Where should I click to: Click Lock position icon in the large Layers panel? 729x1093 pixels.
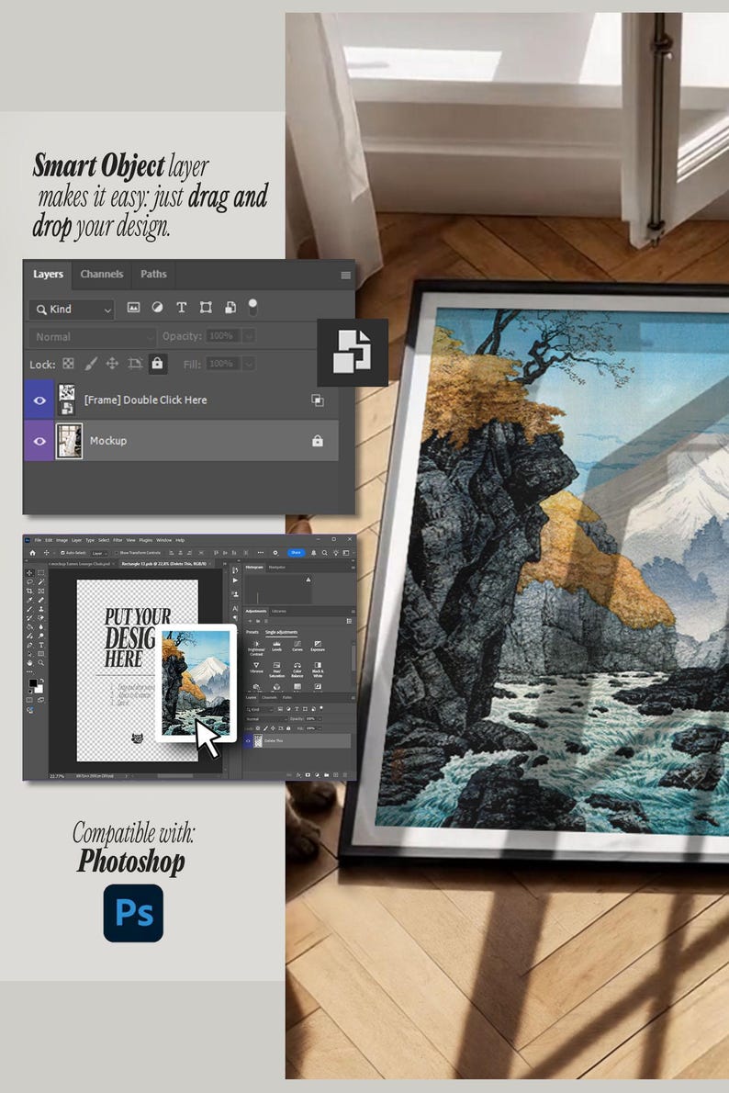pos(111,364)
